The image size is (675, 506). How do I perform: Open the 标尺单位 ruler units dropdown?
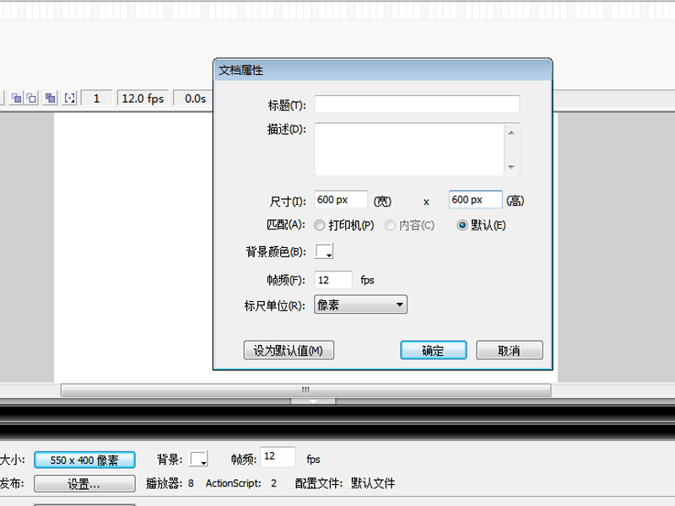(361, 304)
